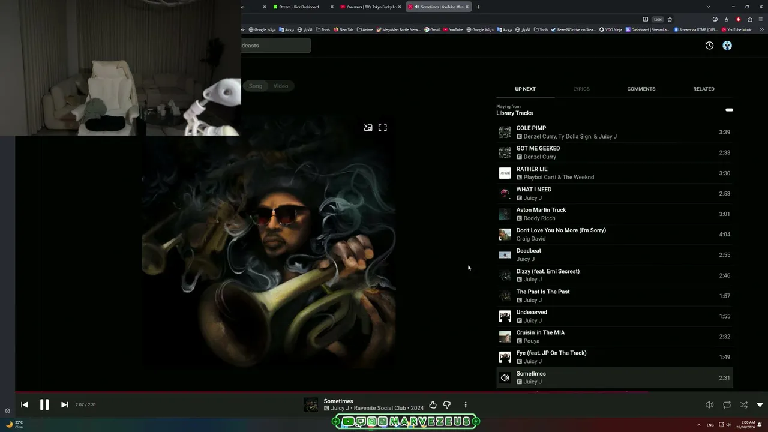Open the VDO.Ninja bookmark
This screenshot has width=768, height=432.
(610, 29)
